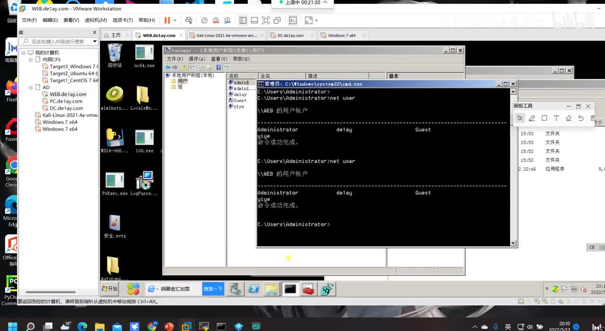This screenshot has height=331, width=605.
Task: Click the 开始 start button in guest
Action: pyautogui.click(x=110, y=288)
